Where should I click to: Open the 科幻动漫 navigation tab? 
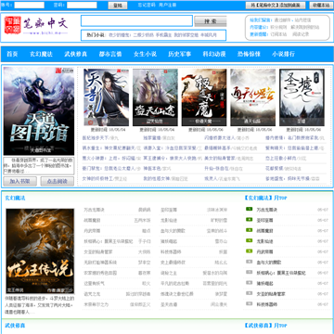[214, 54]
